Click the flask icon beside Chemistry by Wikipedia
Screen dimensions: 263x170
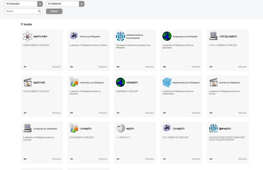[74, 82]
